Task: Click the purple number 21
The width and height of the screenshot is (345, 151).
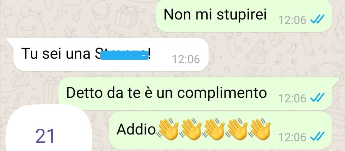Action: pyautogui.click(x=45, y=136)
